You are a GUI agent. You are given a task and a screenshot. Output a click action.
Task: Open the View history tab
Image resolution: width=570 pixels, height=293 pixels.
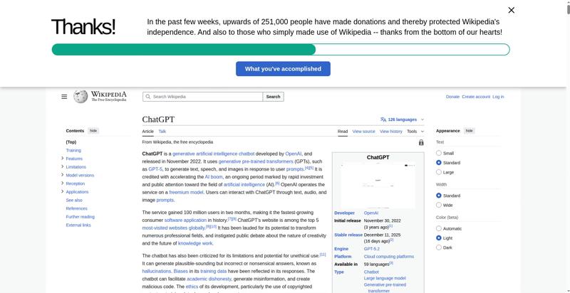point(390,132)
